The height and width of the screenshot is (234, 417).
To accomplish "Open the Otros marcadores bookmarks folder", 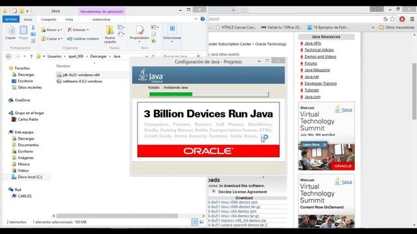I will click(x=397, y=27).
